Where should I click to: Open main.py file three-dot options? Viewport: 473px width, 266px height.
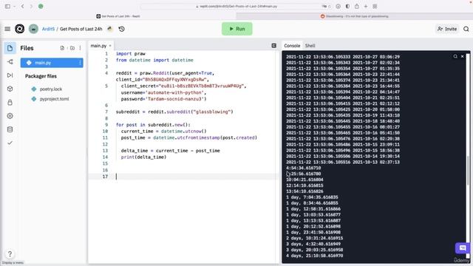[80, 63]
